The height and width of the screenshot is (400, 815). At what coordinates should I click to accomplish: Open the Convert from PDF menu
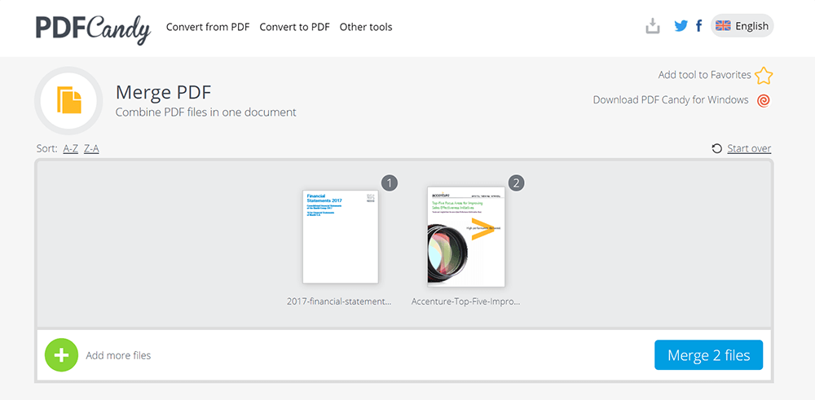coord(208,27)
